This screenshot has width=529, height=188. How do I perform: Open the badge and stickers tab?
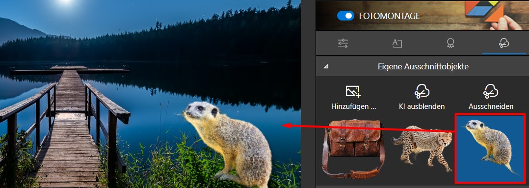[450, 43]
